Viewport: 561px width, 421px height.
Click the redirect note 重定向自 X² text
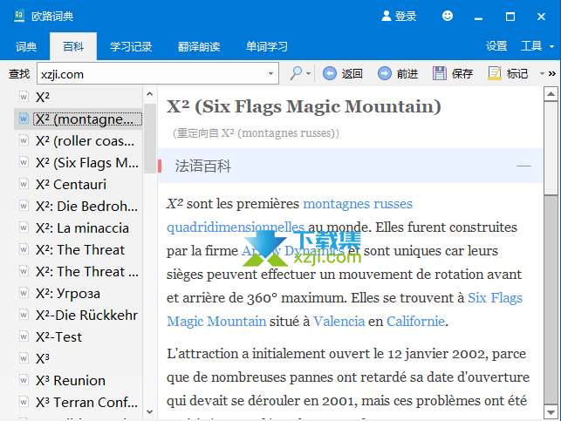(256, 133)
